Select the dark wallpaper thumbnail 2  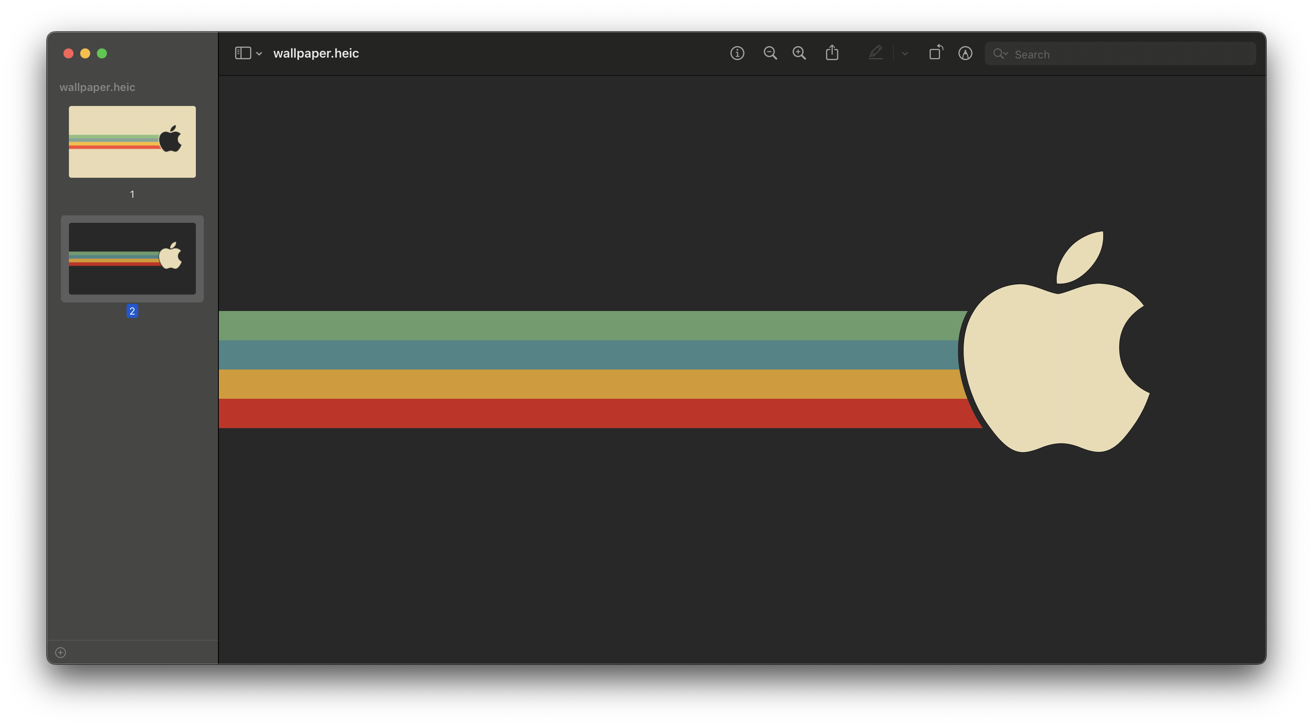tap(132, 259)
